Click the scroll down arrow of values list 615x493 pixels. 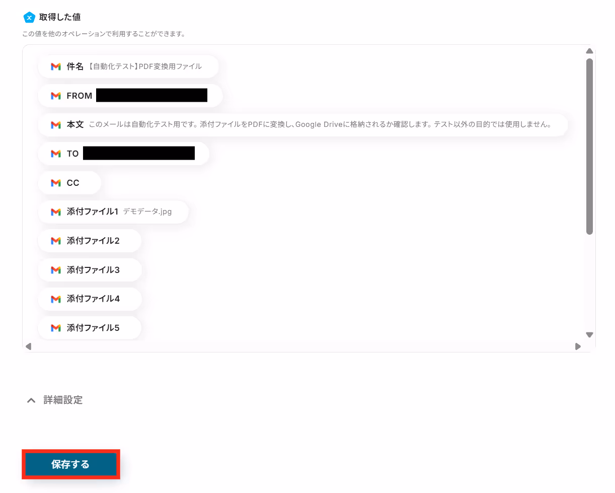click(x=590, y=335)
